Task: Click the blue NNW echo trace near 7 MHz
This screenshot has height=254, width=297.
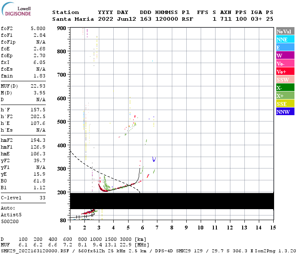Action: coord(154,159)
